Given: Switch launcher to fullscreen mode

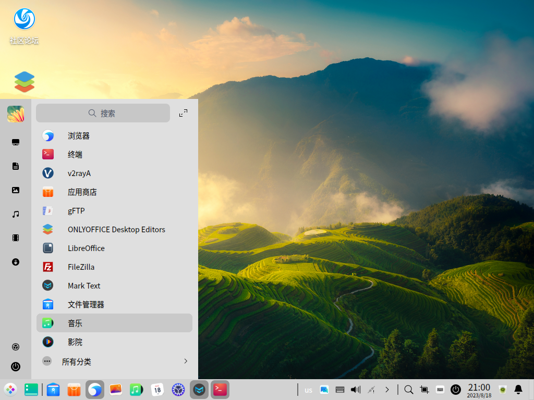Looking at the screenshot, I should click(x=183, y=113).
